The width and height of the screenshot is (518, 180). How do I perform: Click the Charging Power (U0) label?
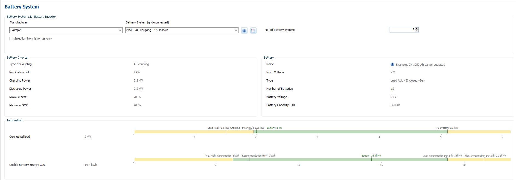tap(247, 128)
